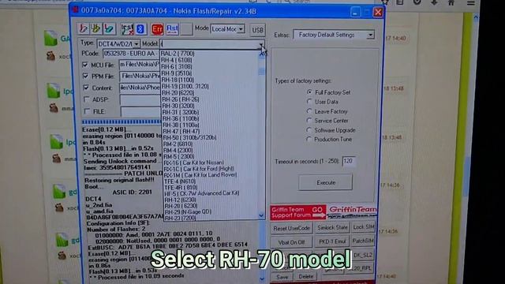This screenshot has height=284, width=505.
Task: Click the Simlock State button
Action: tap(332, 228)
